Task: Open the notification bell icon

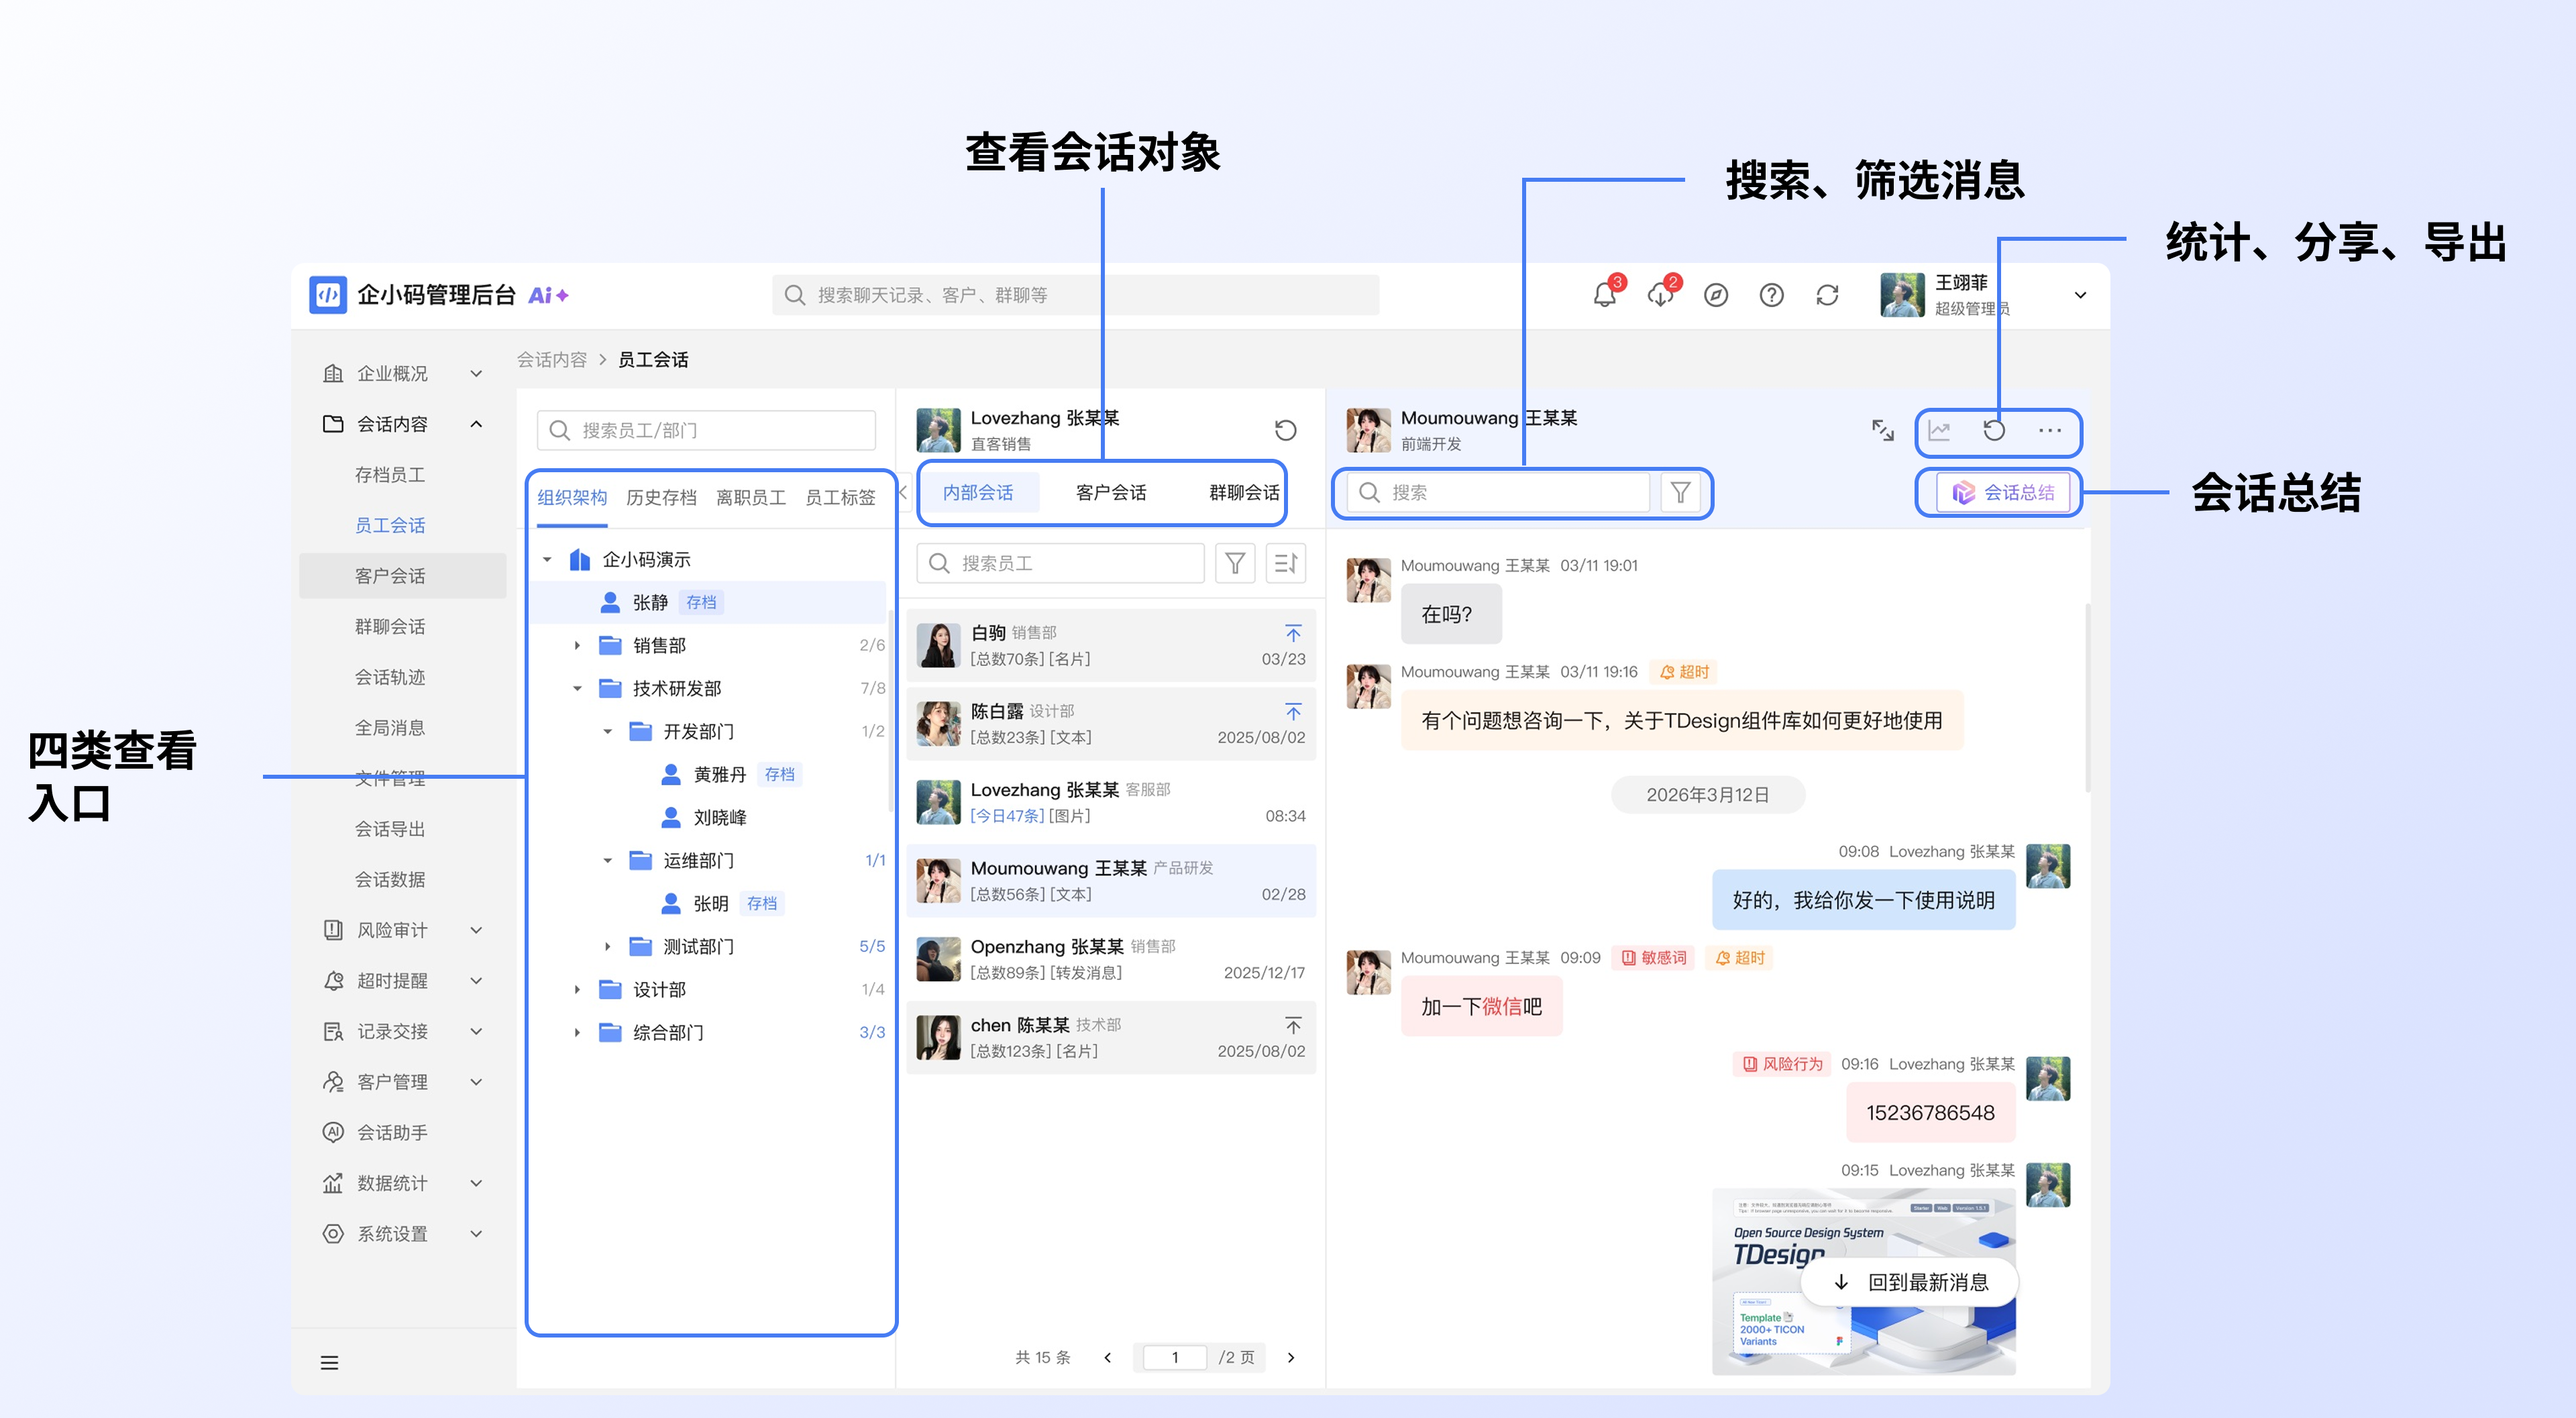Action: click(x=1604, y=295)
